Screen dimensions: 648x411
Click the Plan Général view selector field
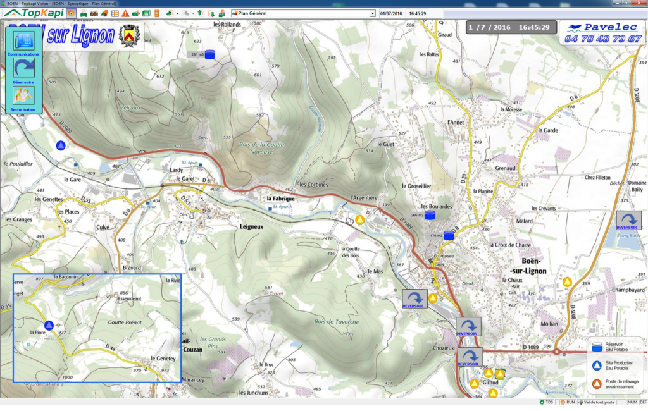click(x=303, y=14)
